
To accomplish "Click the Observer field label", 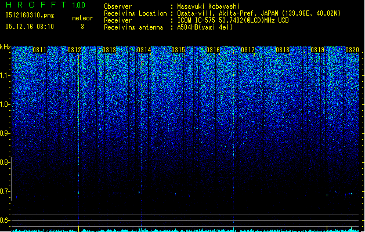I will [x=118, y=6].
